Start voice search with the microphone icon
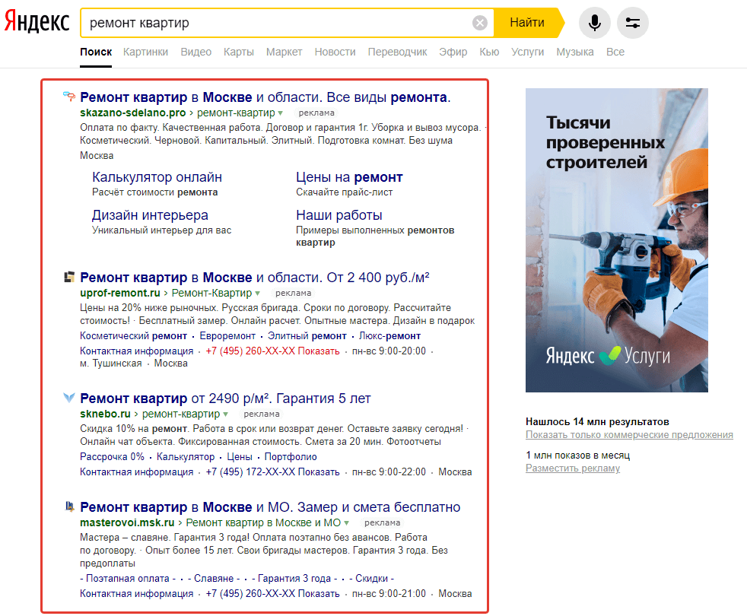Screen dimensions: 747x616 pyautogui.click(x=594, y=23)
